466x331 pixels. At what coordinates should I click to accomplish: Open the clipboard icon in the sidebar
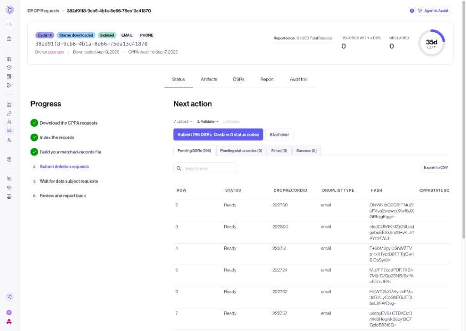[x=9, y=39]
